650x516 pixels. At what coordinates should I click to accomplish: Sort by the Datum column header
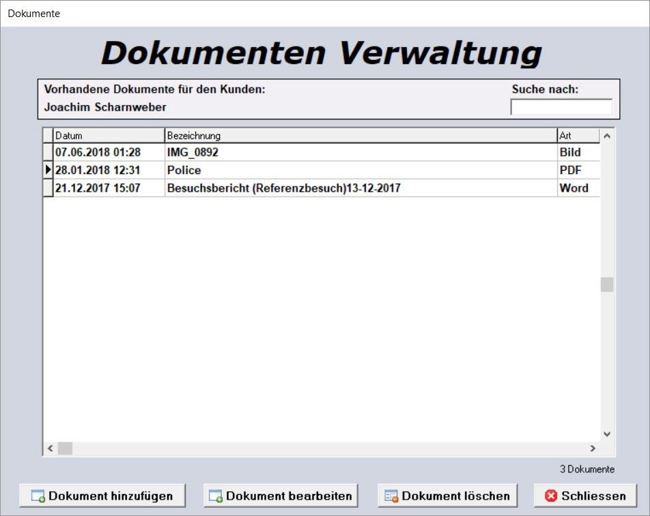[x=109, y=136]
